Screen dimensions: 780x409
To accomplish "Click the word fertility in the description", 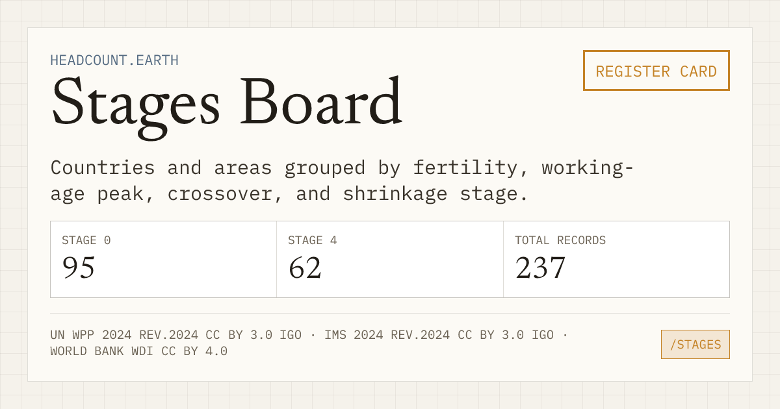I will pyautogui.click(x=465, y=167).
